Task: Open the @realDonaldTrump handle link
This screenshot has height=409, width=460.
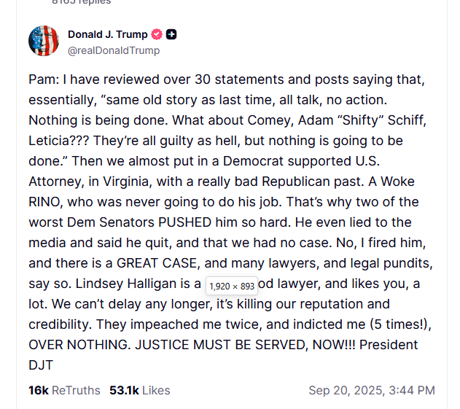Action: pos(113,50)
